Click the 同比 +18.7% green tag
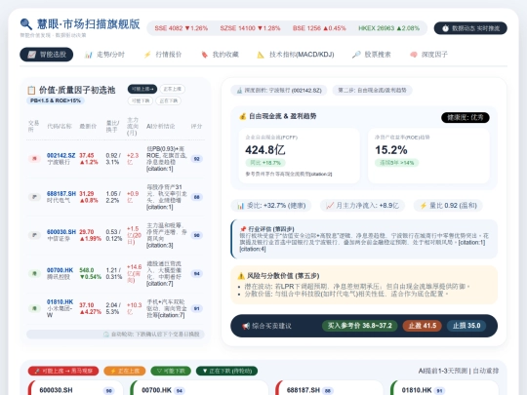Image resolution: width=527 pixels, height=395 pixels. click(x=265, y=163)
